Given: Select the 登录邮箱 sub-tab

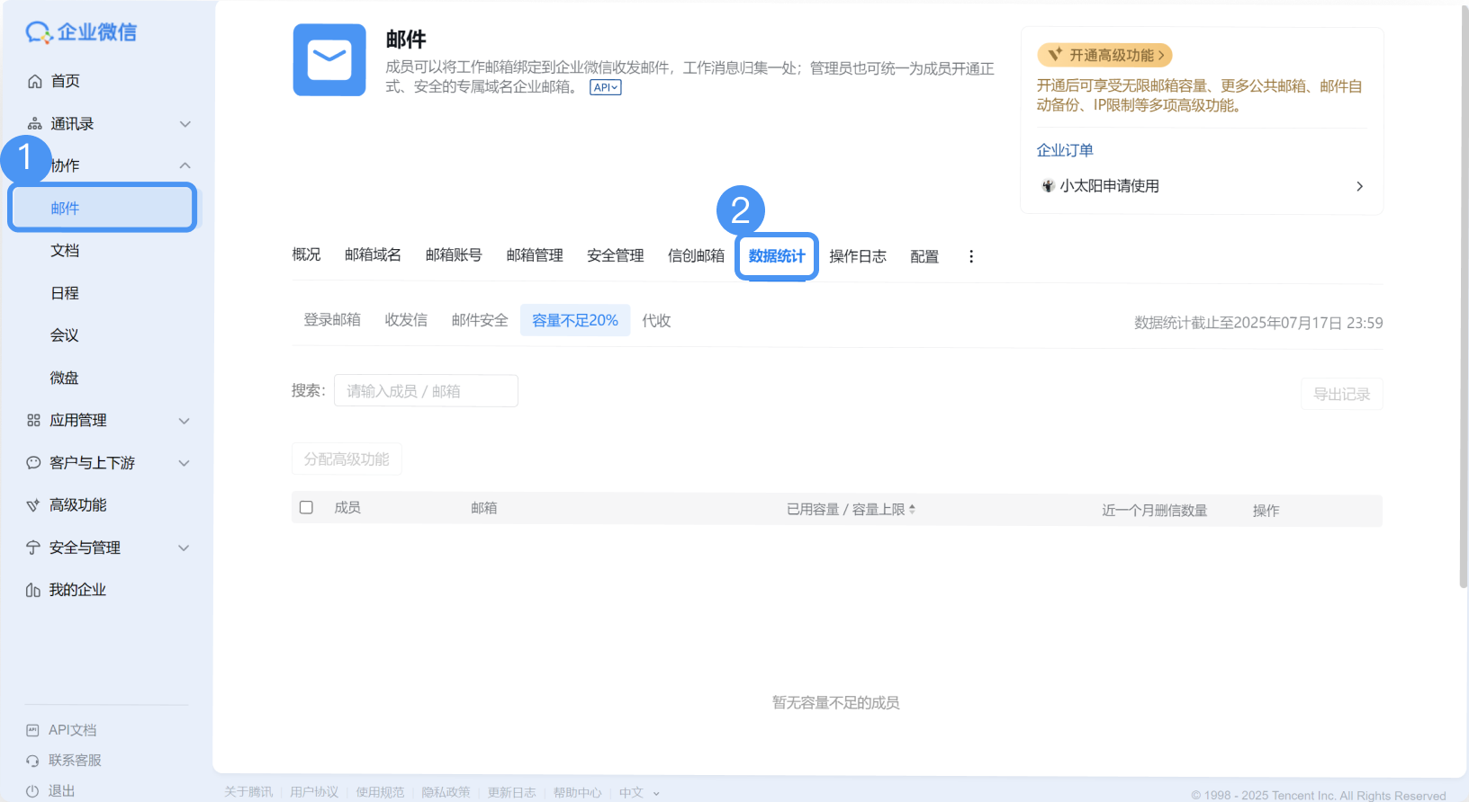Looking at the screenshot, I should [332, 320].
